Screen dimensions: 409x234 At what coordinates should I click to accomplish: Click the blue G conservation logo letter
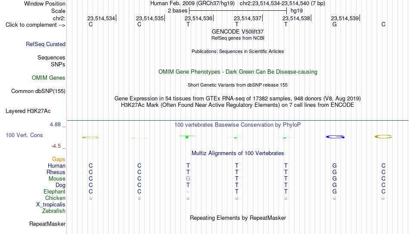click(335, 137)
